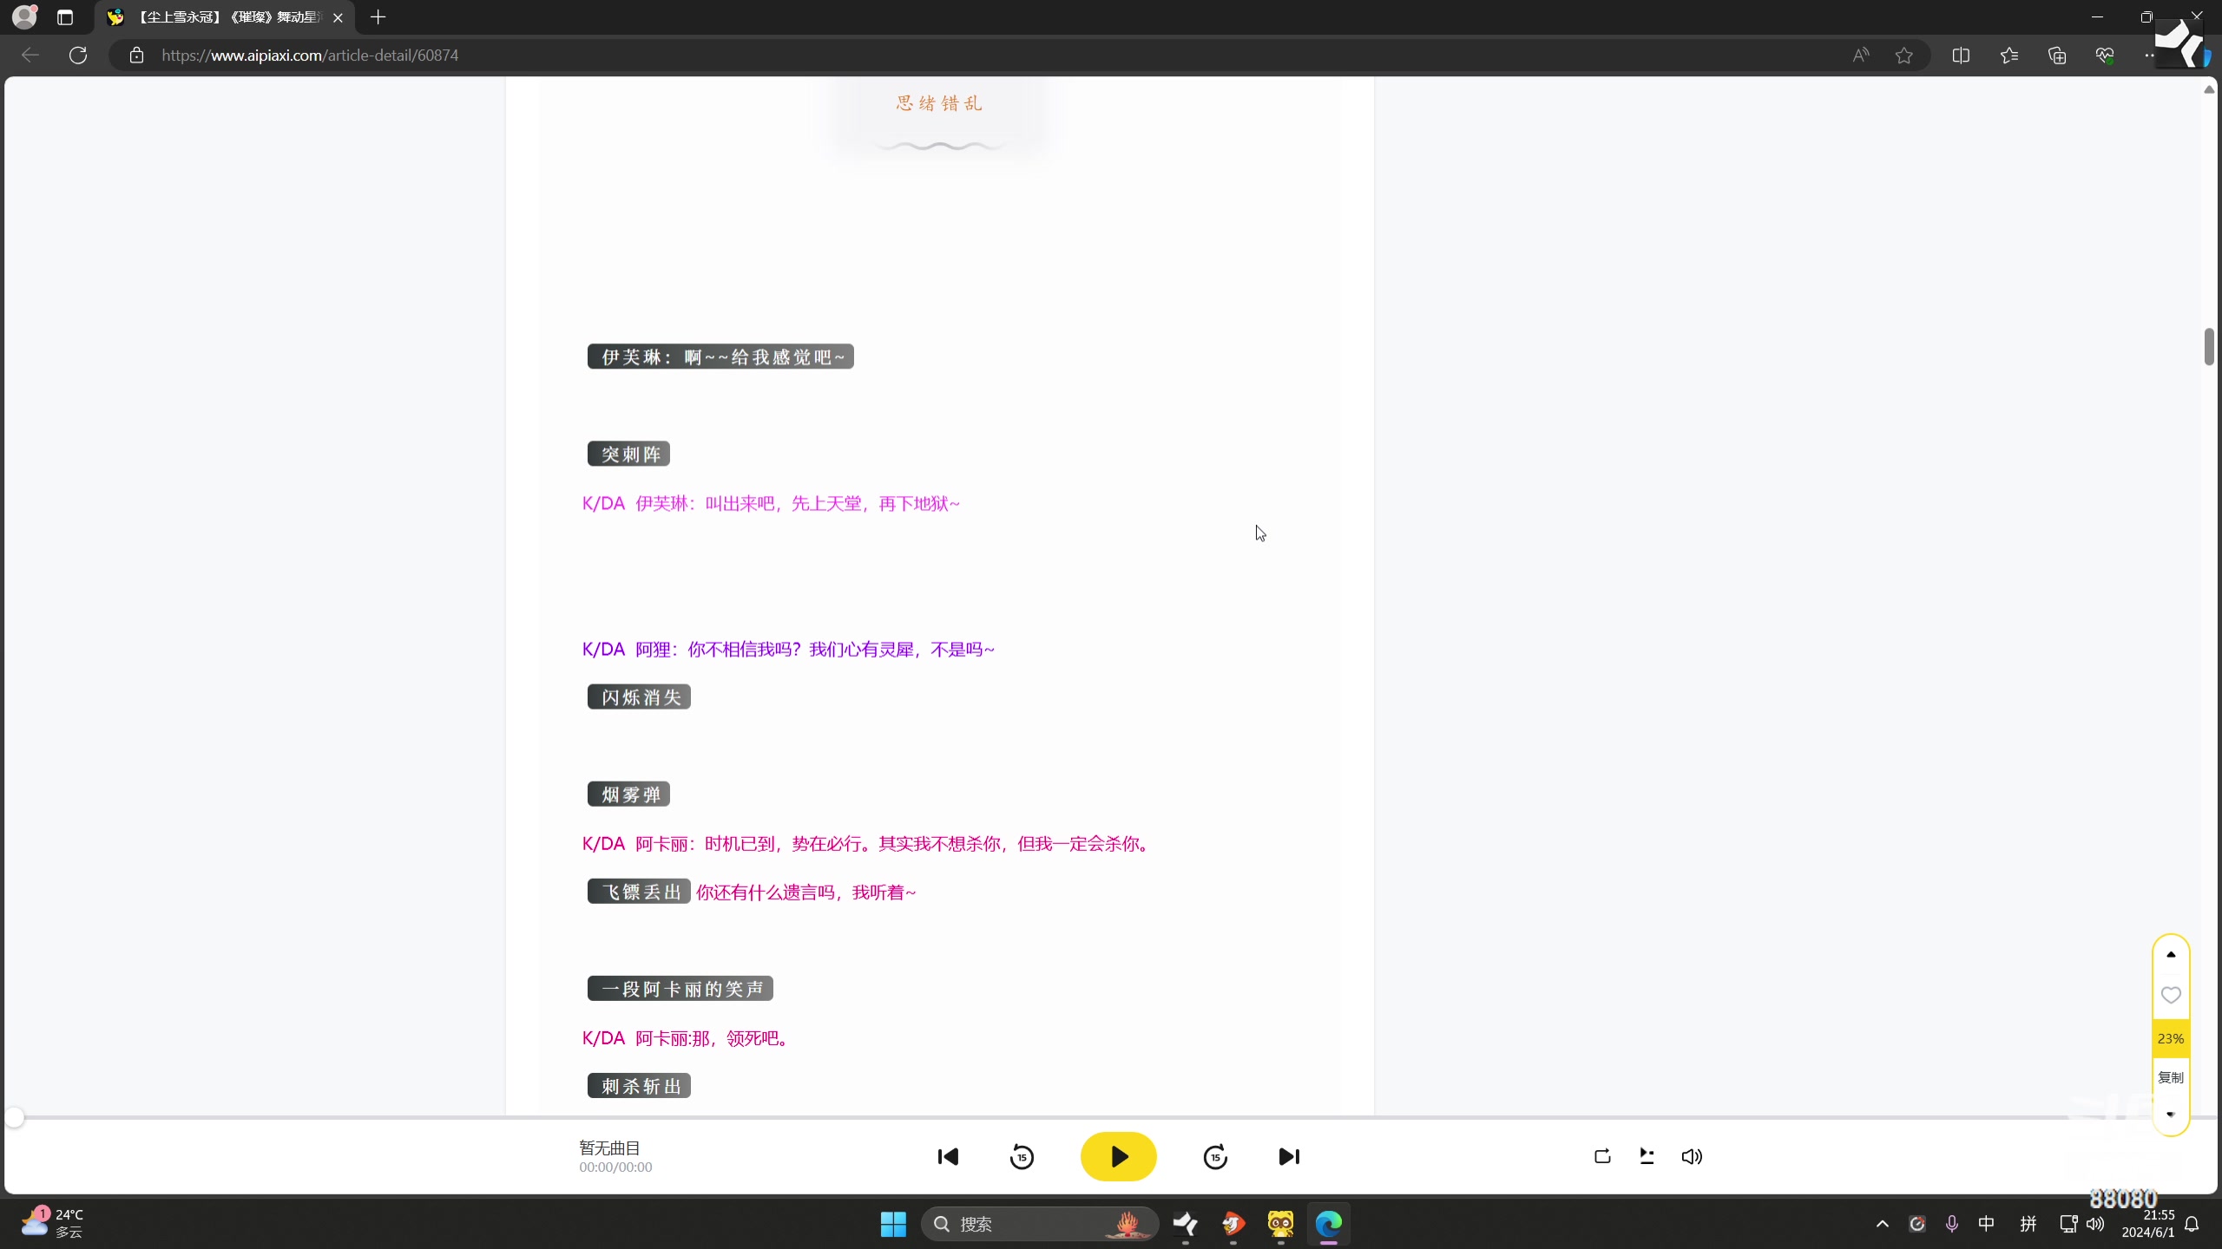2222x1249 pixels.
Task: Skip to next track
Action: click(x=1289, y=1156)
